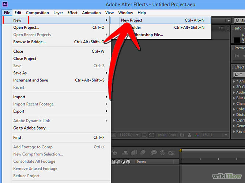245x183 pixels.
Task: Click the Draft 3D cube icon in timeline
Action: click(x=115, y=153)
